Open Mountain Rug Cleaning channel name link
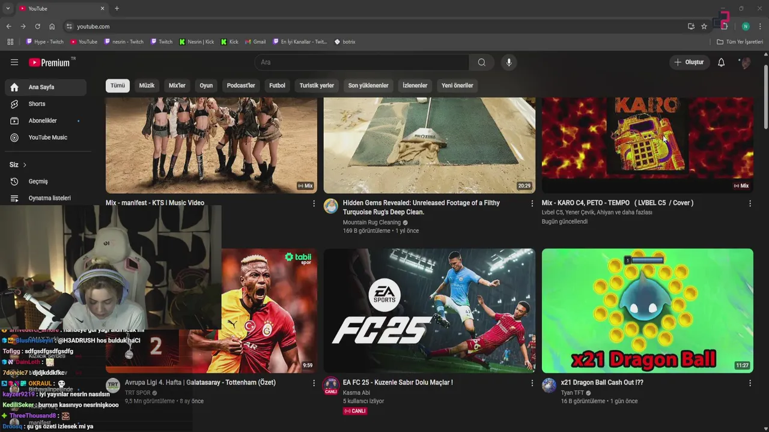The width and height of the screenshot is (769, 432). 372,223
